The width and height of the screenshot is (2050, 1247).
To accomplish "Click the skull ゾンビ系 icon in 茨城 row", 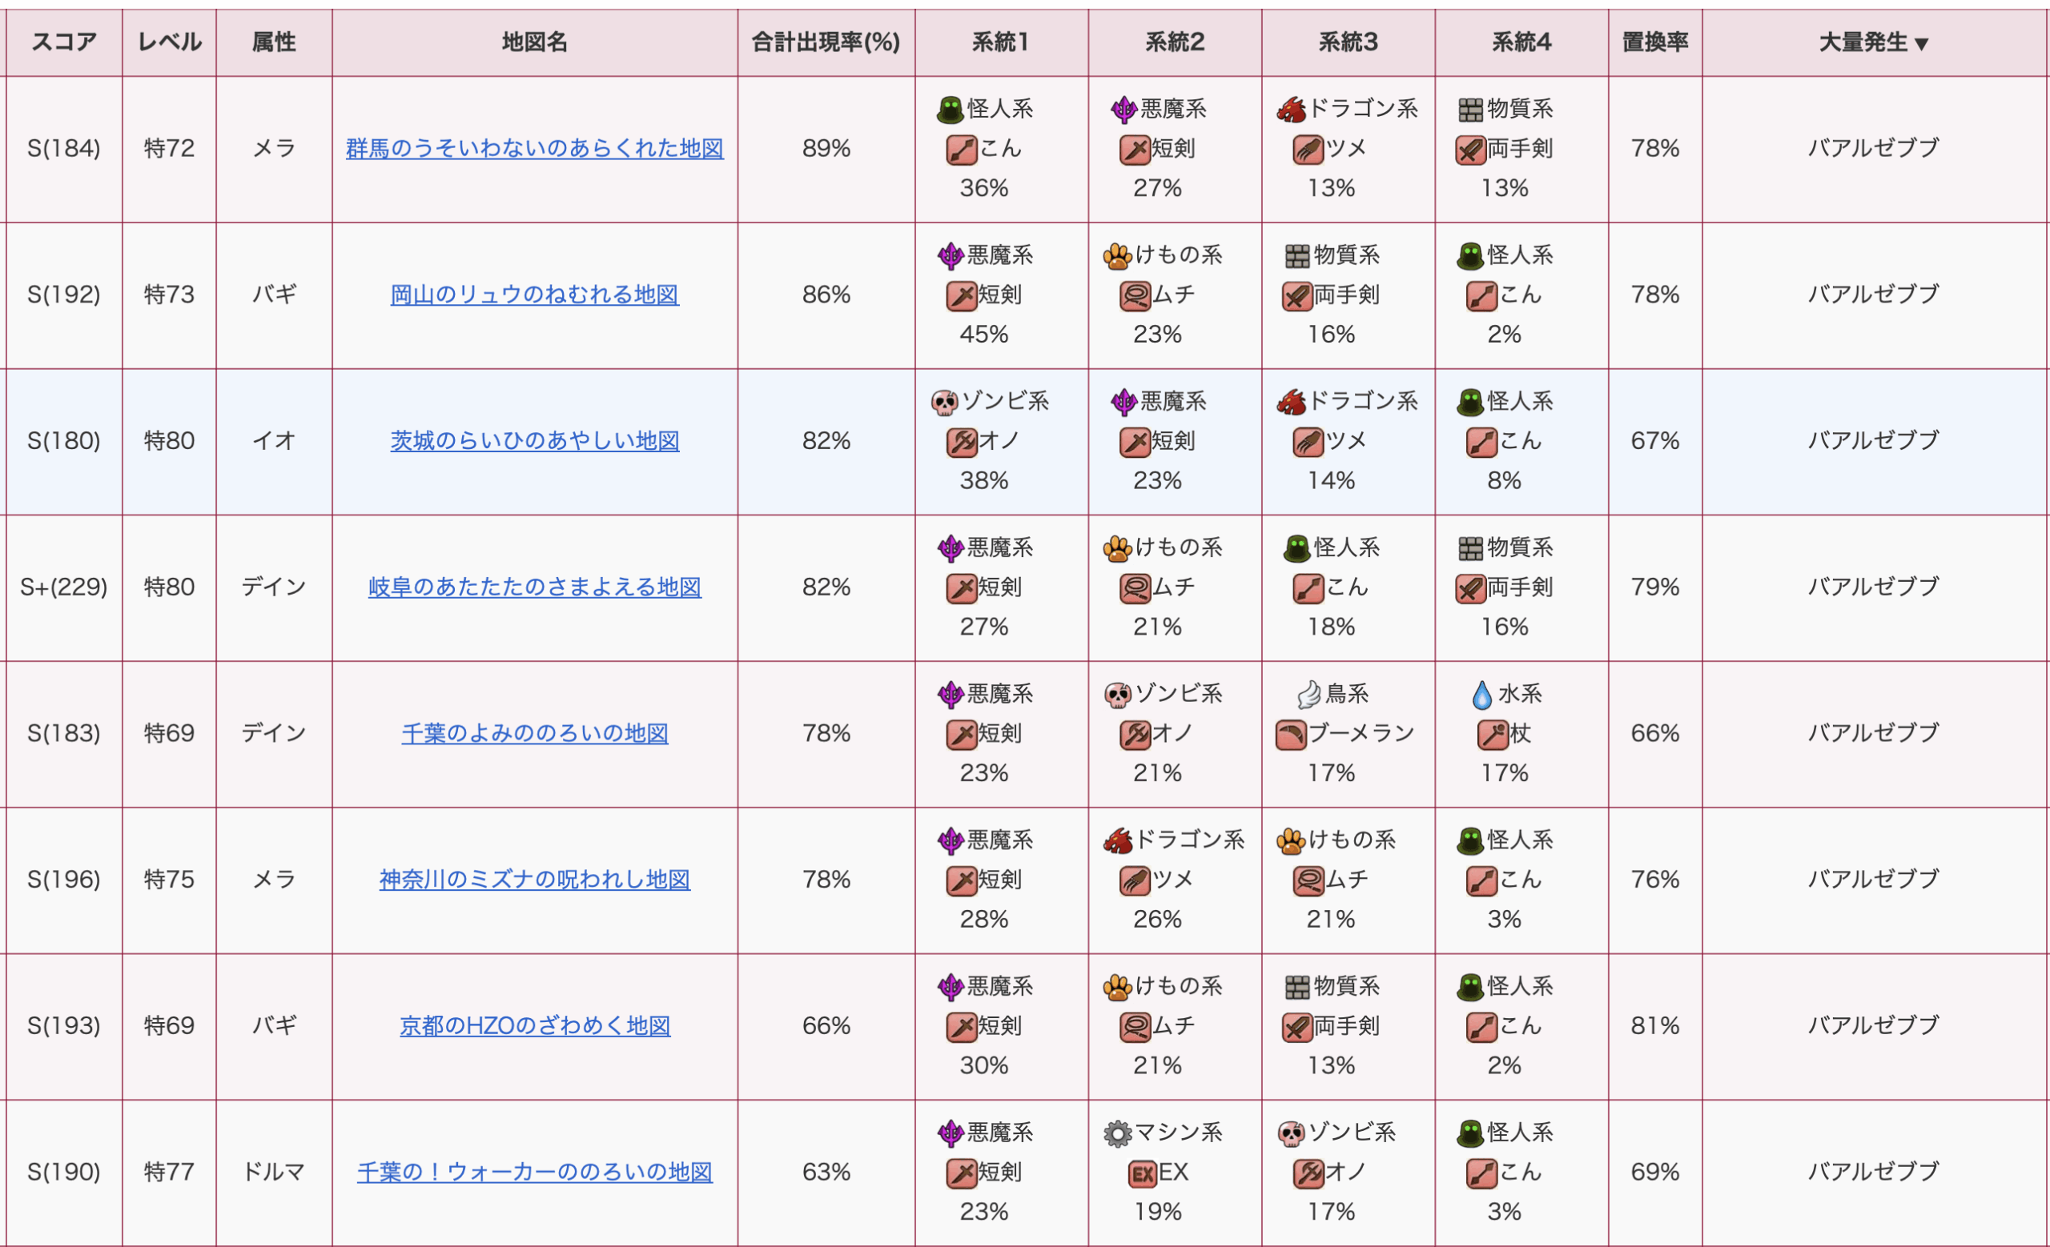I will 944,403.
